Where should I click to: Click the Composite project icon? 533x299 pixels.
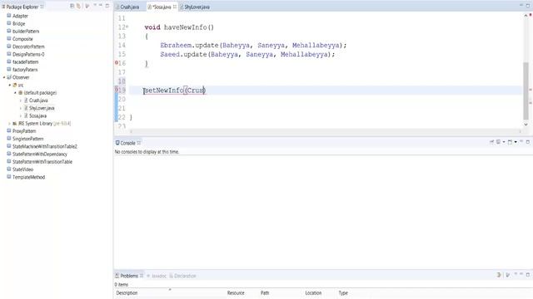pyautogui.click(x=9, y=39)
